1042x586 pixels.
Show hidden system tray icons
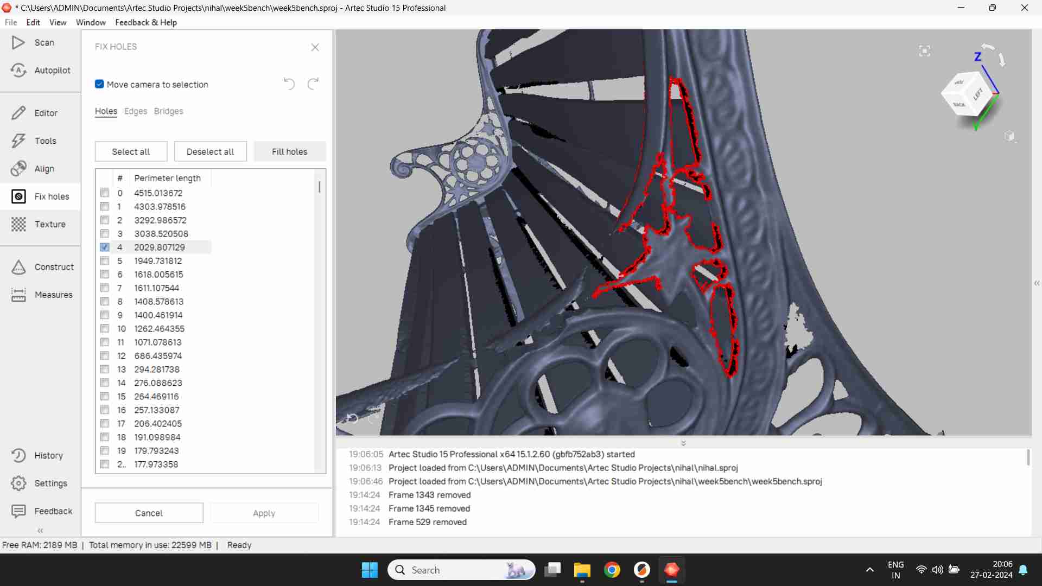coord(869,570)
